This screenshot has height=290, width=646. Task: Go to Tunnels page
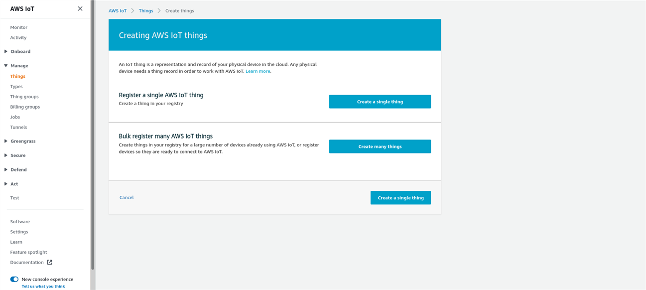tap(18, 127)
